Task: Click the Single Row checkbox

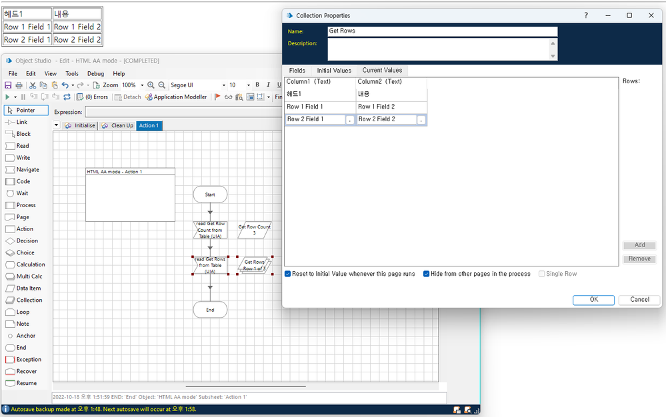Action: pyautogui.click(x=541, y=274)
